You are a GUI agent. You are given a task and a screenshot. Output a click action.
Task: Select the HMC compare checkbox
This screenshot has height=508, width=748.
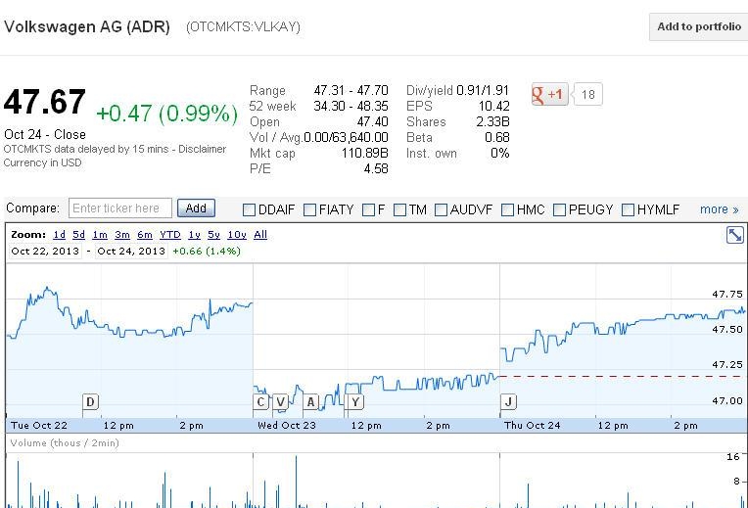[x=507, y=209]
